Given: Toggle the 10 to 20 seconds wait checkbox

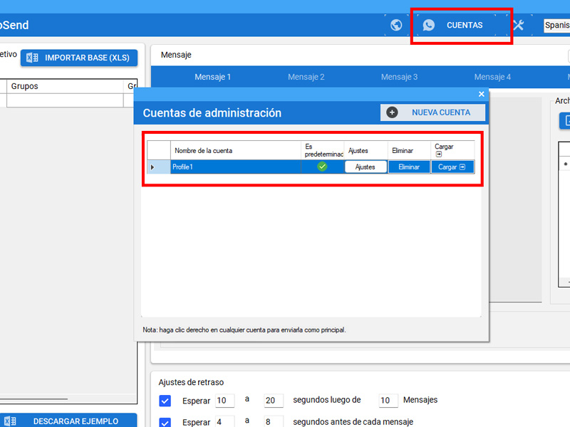Looking at the screenshot, I should pos(165,401).
